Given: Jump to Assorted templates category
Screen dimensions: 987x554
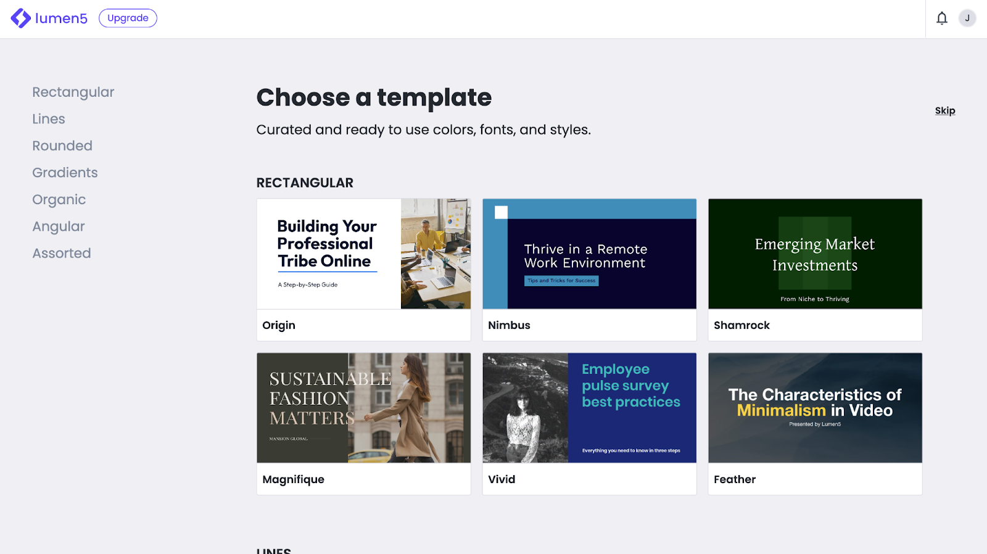Looking at the screenshot, I should (62, 254).
